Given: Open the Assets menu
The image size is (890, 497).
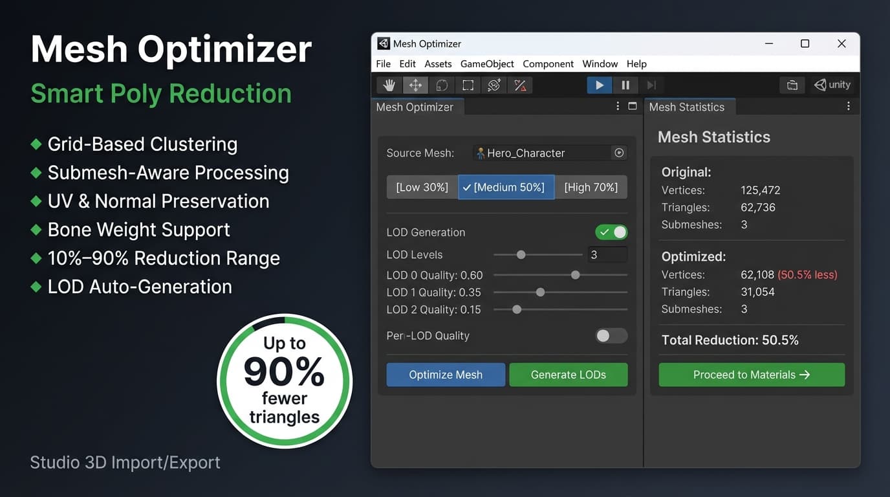Looking at the screenshot, I should point(438,63).
